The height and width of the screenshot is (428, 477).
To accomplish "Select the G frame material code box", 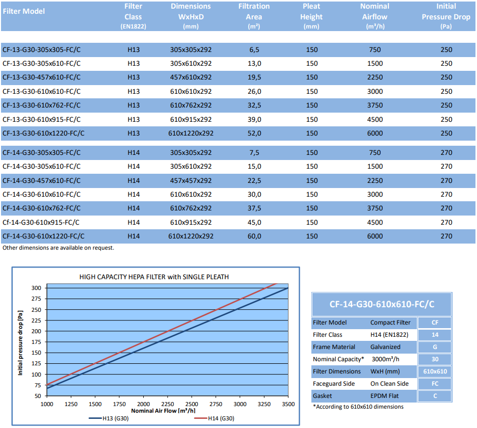I will tap(435, 347).
